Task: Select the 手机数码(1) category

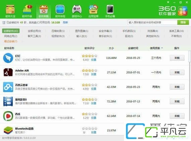Action: [x=129, y=31]
